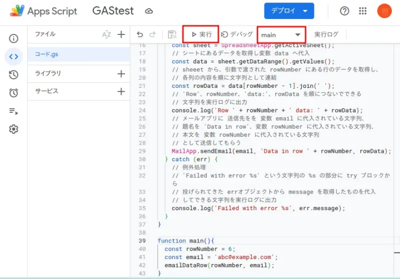Click the 'const rowData' code line
This screenshot has width=400, height=279.
coord(253,86)
